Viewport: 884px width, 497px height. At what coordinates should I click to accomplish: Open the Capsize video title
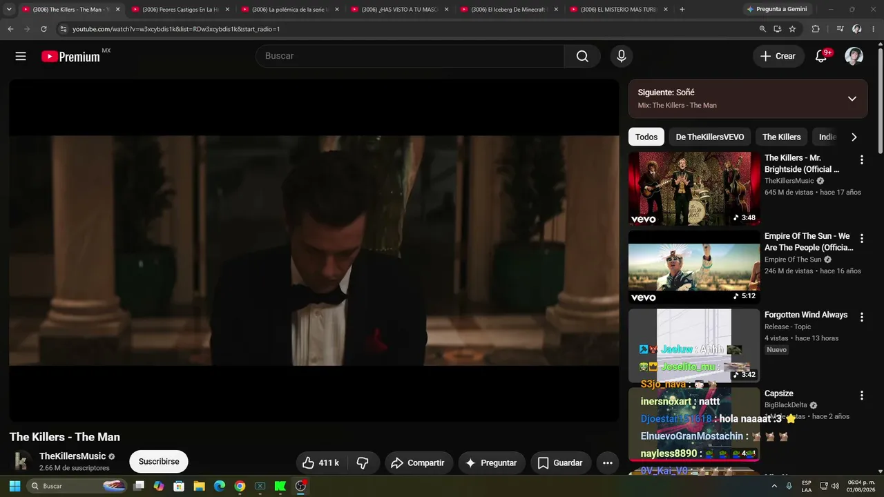(x=779, y=393)
